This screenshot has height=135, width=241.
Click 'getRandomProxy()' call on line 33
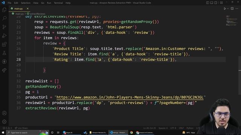pos(43,87)
